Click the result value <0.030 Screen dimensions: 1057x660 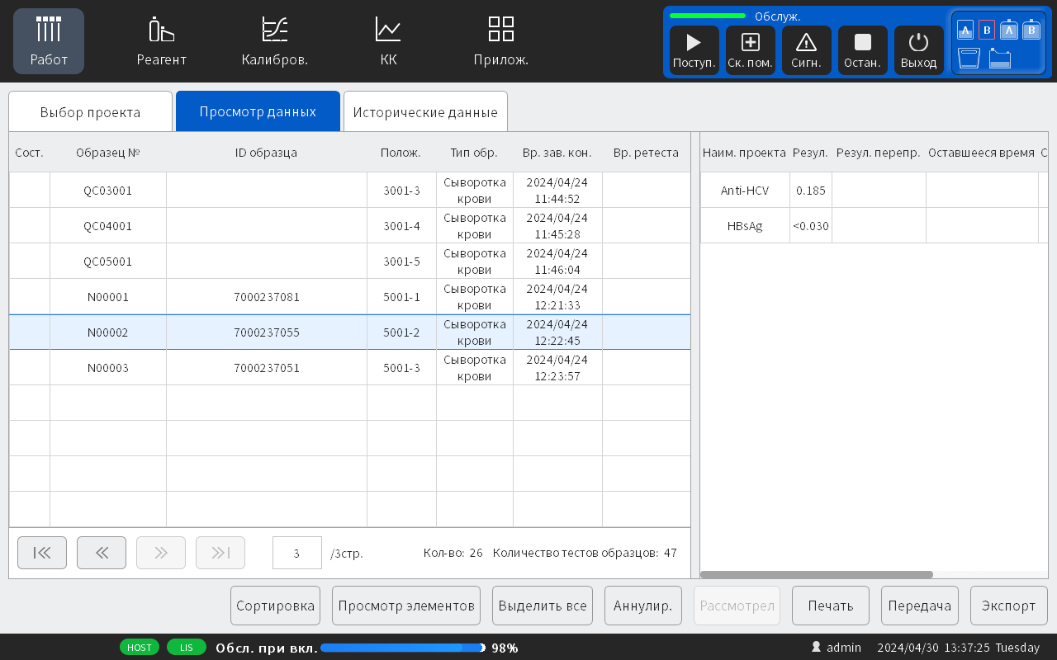811,226
